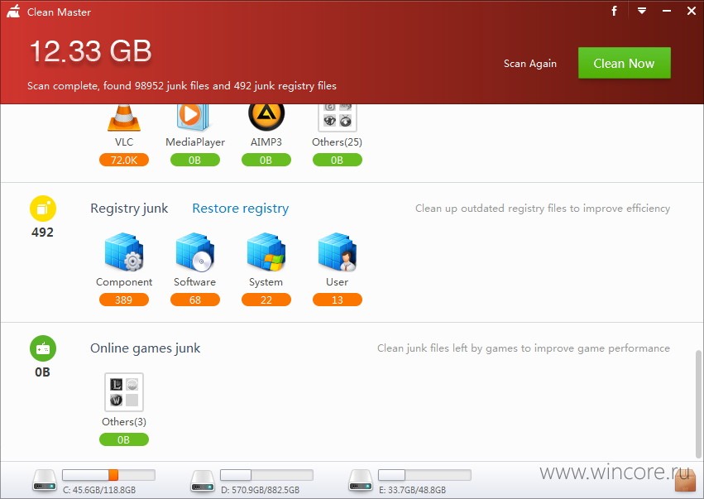Click the AIMP3 0B badge
The height and width of the screenshot is (499, 704).
[266, 160]
